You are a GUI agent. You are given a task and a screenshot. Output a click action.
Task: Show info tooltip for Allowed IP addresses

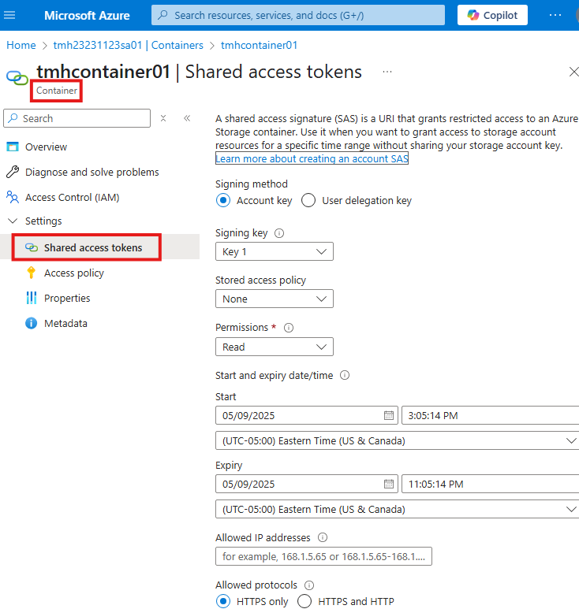[x=323, y=537]
